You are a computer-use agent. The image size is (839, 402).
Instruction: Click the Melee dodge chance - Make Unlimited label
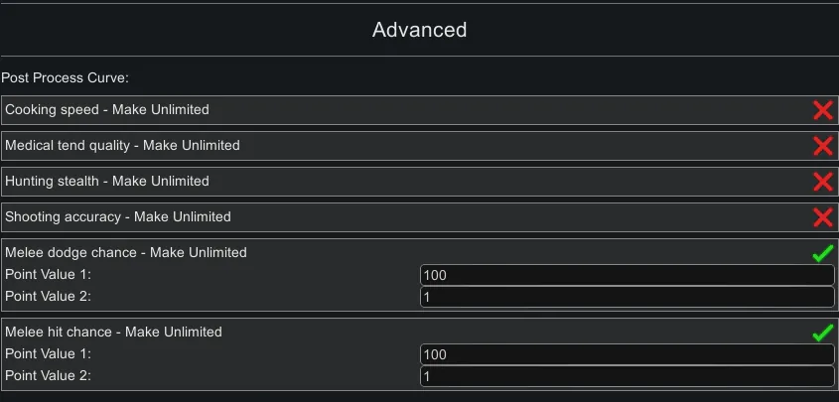click(x=126, y=252)
